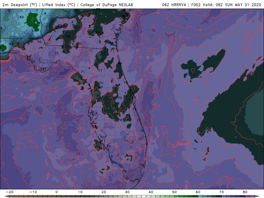
Task: Click the '50' color scale label
Action: [x=175, y=192]
